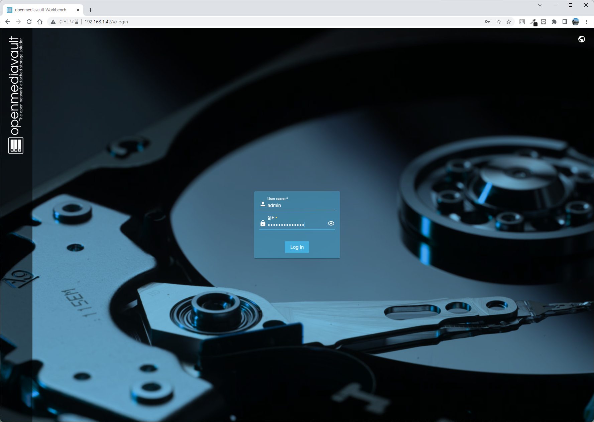Viewport: 594px width, 422px height.
Task: Click the tab favicon for openmediavault Workbench
Action: (10, 10)
